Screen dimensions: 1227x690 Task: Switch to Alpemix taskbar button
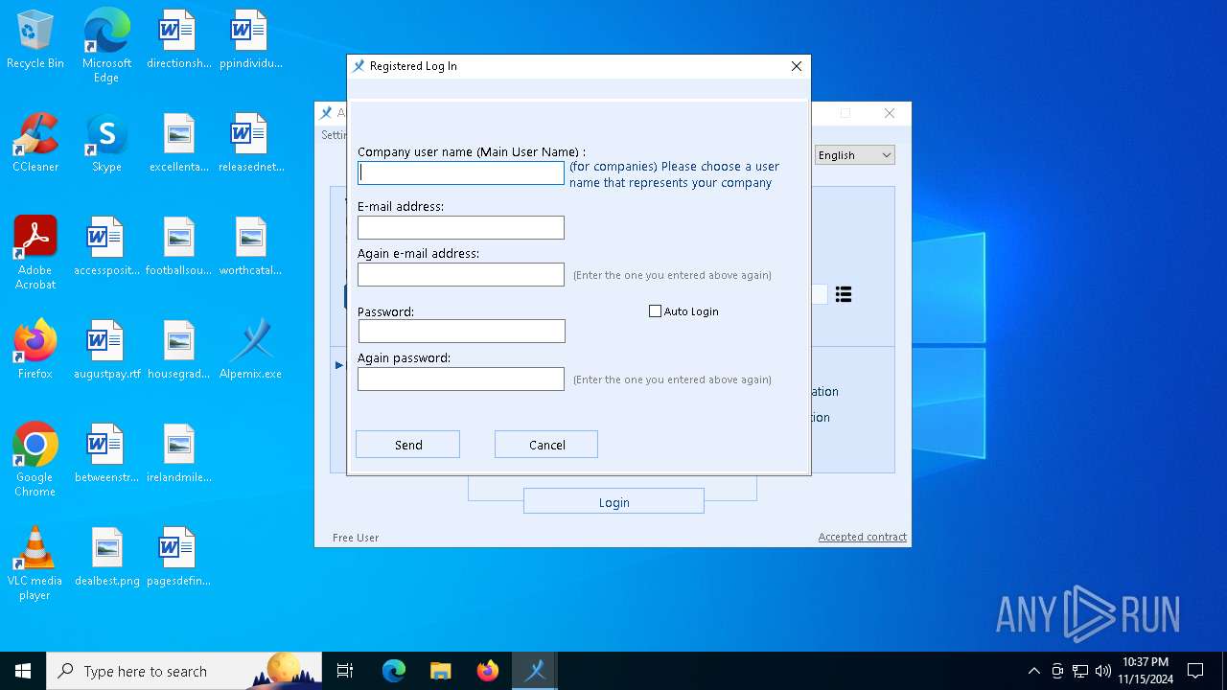535,671
